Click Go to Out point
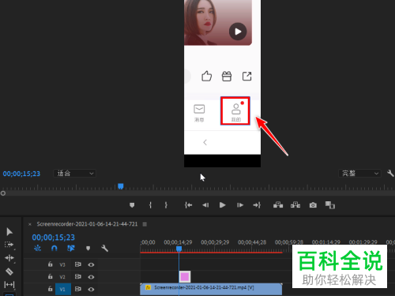 [257, 205]
